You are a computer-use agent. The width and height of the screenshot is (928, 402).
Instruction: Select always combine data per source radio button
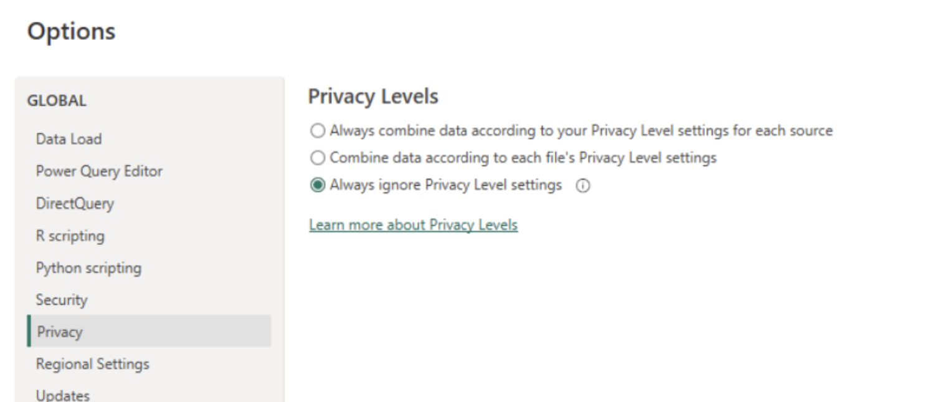319,132
